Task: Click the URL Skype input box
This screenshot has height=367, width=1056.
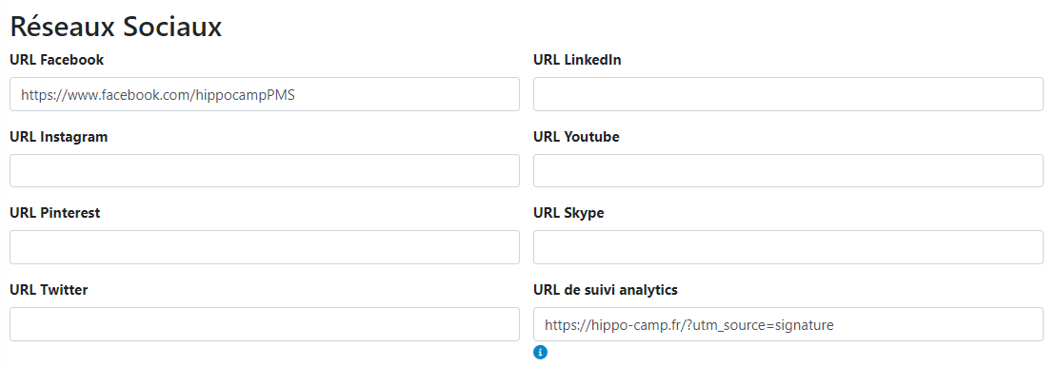Action: click(788, 247)
